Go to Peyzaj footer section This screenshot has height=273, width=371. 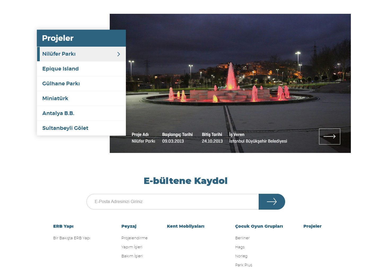tap(129, 226)
